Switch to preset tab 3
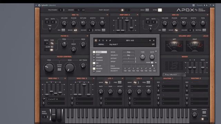221x124 pixels. point(103,41)
